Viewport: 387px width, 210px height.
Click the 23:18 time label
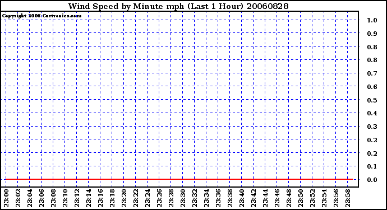(112, 198)
